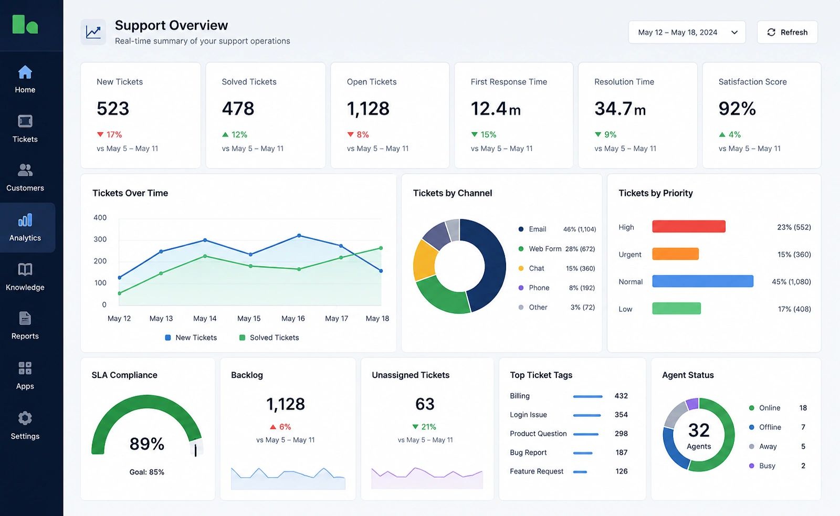This screenshot has width=840, height=516.
Task: Click the green Low priority bar
Action: pyautogui.click(x=676, y=308)
